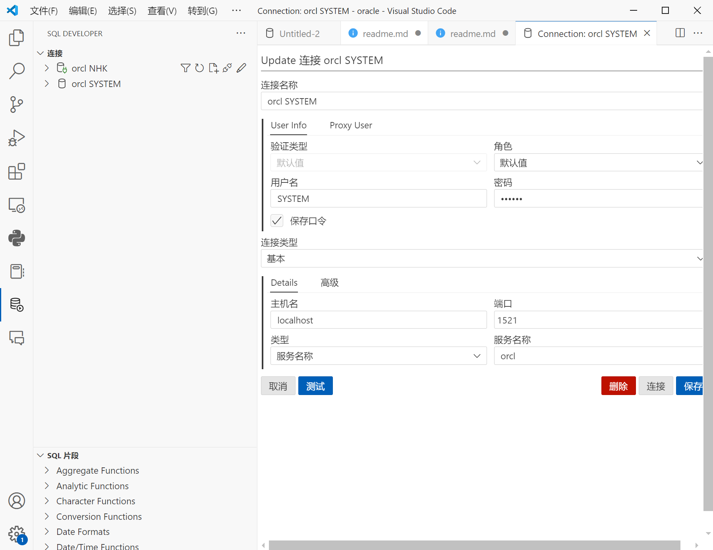The image size is (713, 550).
Task: Click the 连接 button
Action: coord(656,386)
